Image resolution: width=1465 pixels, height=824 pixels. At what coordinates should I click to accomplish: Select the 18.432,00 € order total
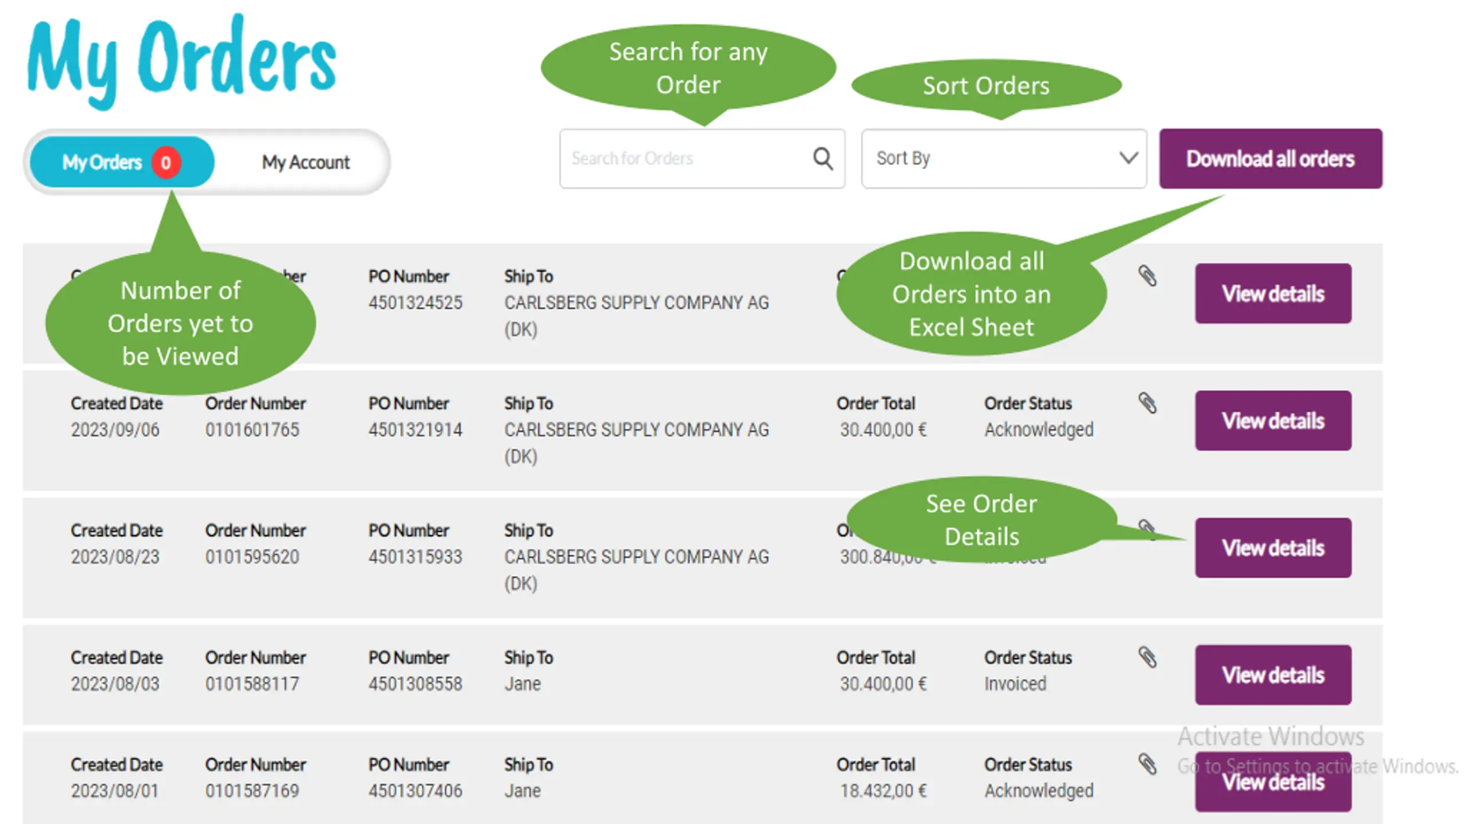coord(883,791)
